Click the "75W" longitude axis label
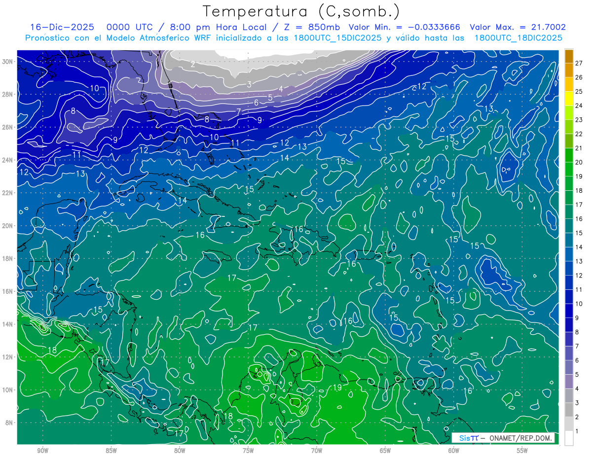Viewport: 592px width, 457px height. coord(248,451)
